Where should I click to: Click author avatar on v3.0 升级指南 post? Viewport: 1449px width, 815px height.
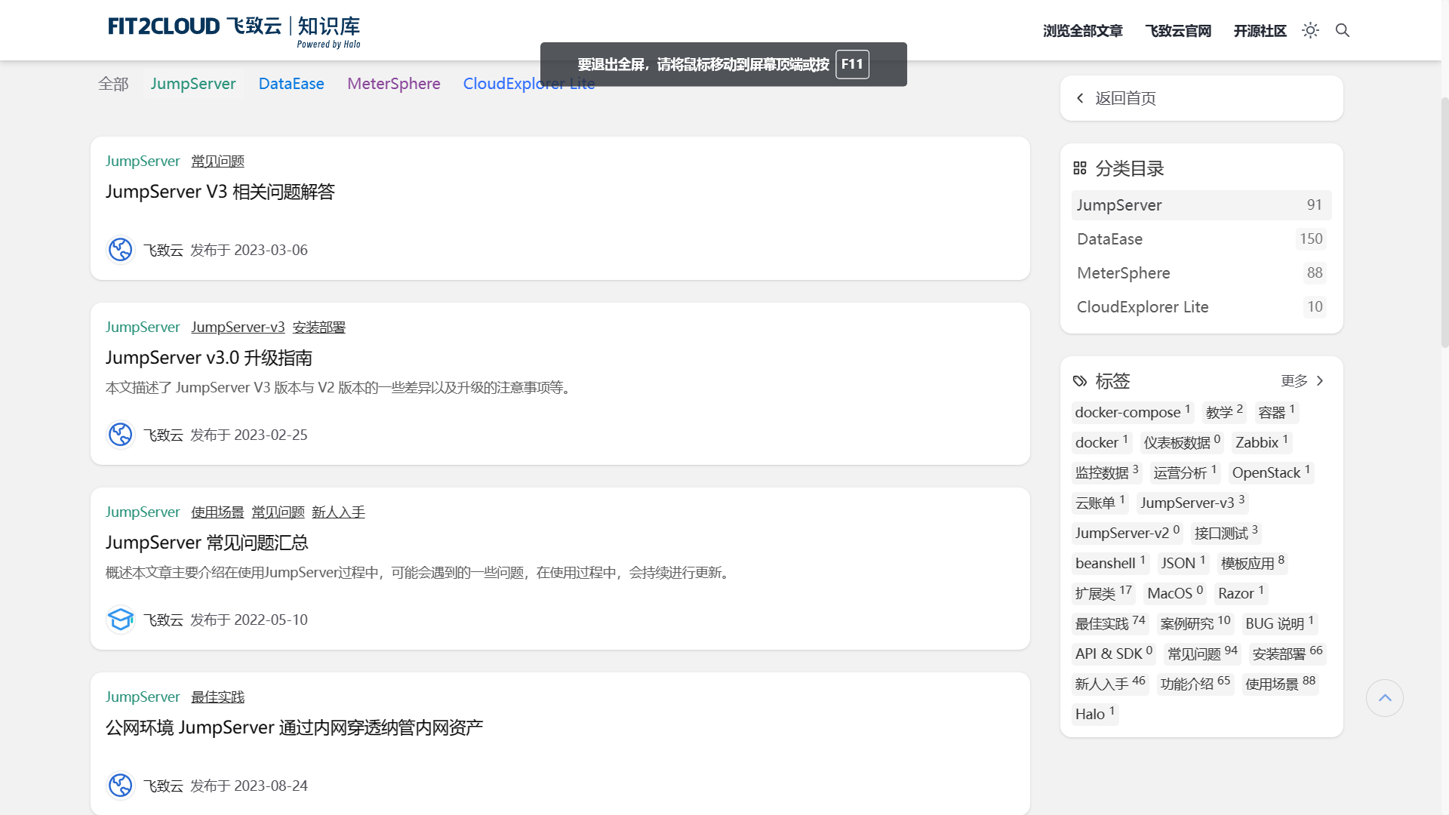point(121,435)
